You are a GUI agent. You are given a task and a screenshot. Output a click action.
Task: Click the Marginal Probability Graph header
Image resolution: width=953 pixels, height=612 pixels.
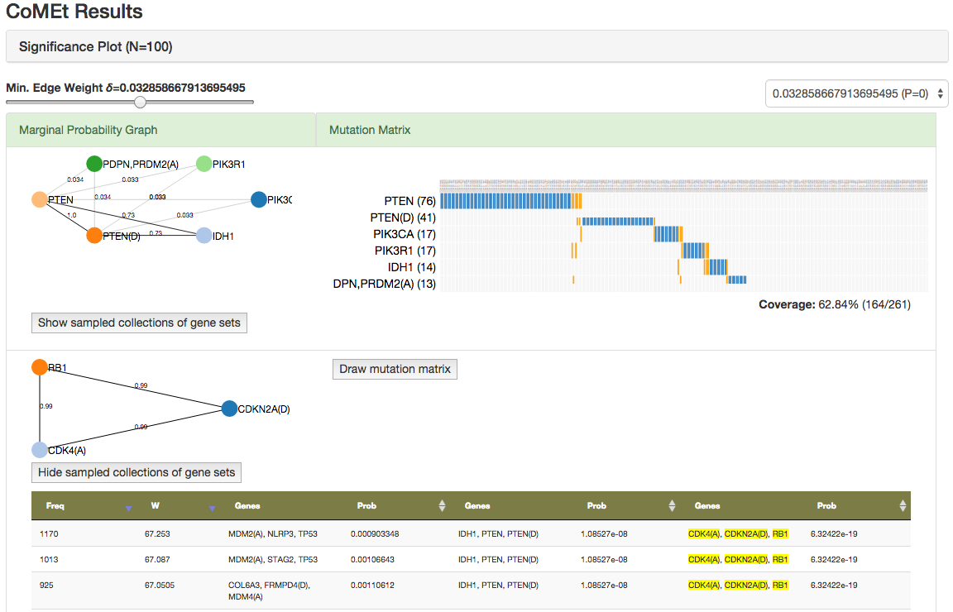tap(88, 130)
